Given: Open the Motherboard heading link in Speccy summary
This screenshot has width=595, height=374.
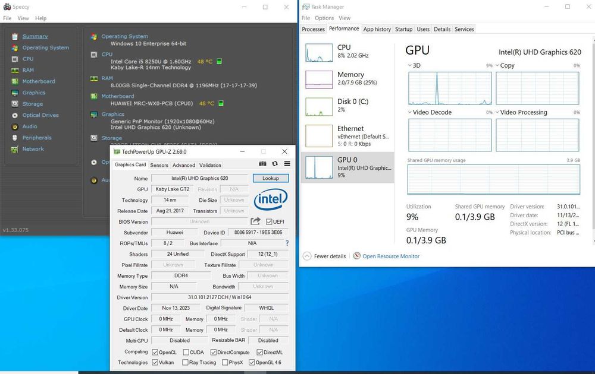Looking at the screenshot, I should click(x=118, y=96).
